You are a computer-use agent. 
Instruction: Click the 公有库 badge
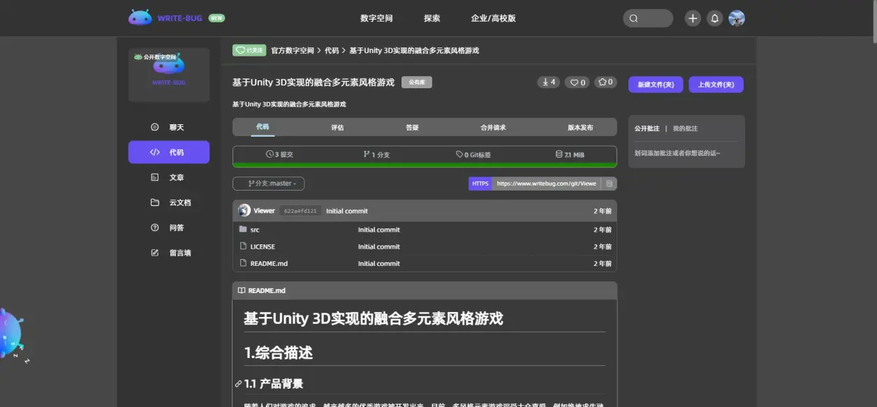(417, 82)
